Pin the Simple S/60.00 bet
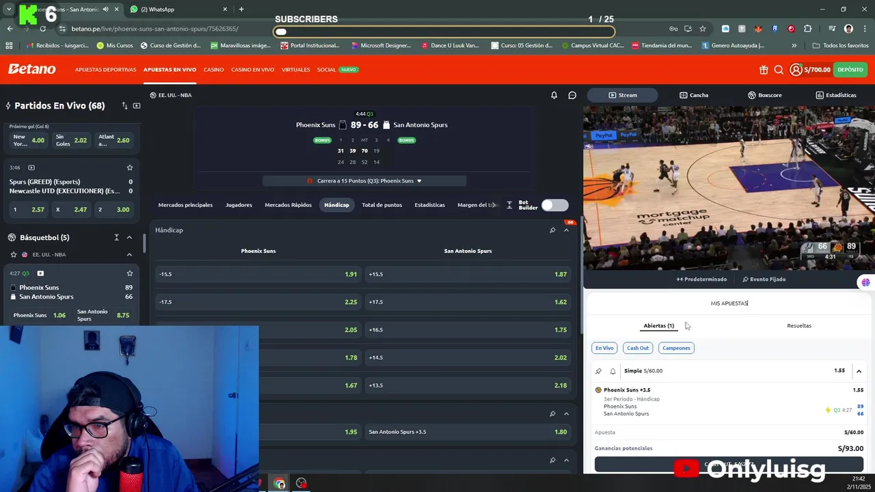This screenshot has height=492, width=875. (598, 371)
